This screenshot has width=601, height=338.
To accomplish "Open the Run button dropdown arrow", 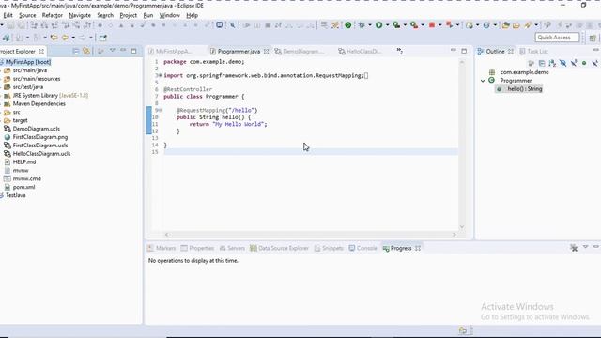I will pyautogui.click(x=387, y=25).
